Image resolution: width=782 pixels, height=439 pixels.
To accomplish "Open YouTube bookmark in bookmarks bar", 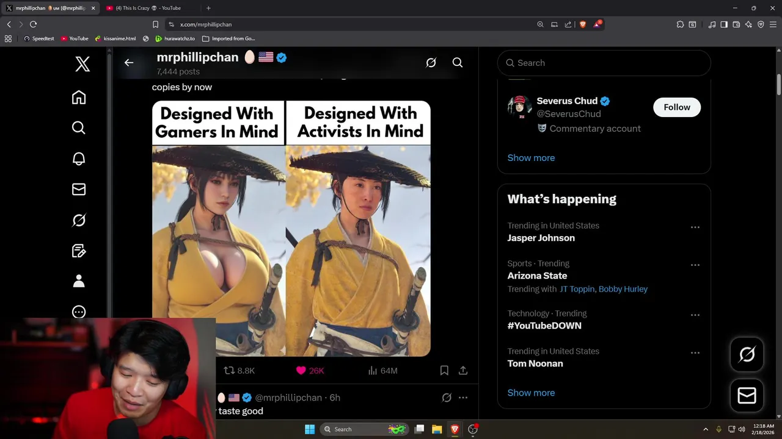I will 75,38.
